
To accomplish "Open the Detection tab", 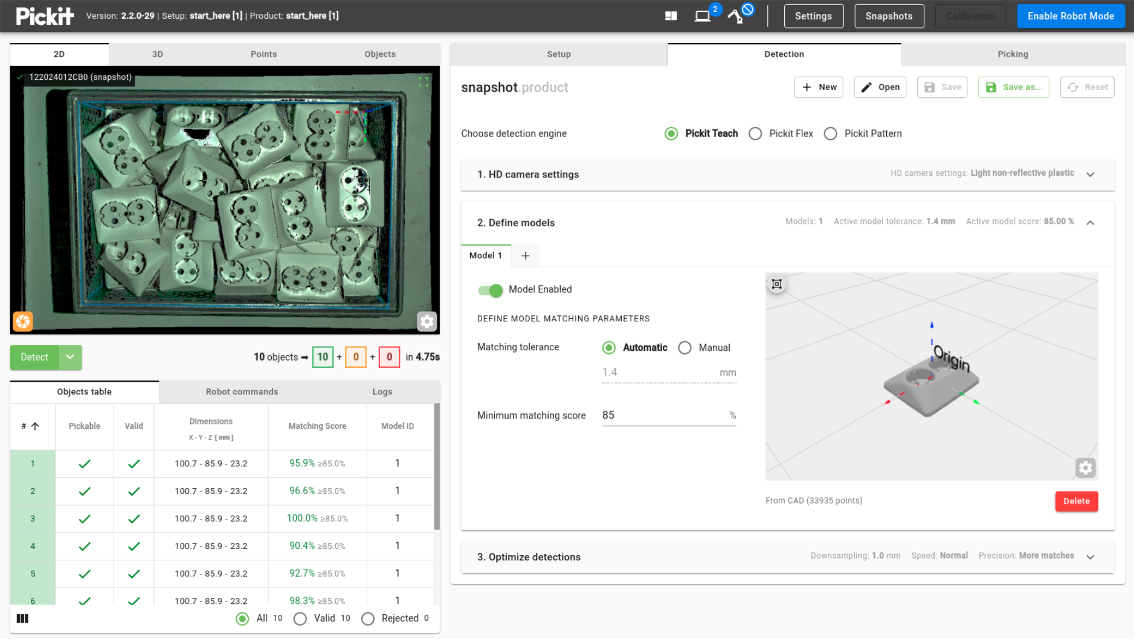I will [x=784, y=54].
